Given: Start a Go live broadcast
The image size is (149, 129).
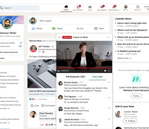Looking at the screenshot, I should click(80, 28).
